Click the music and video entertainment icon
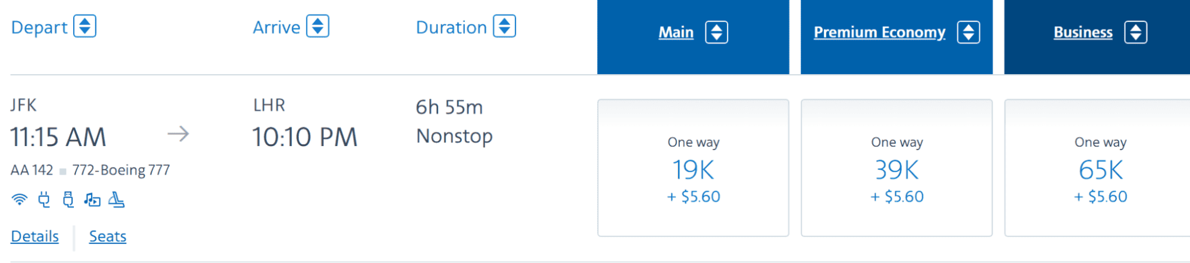 pyautogui.click(x=92, y=199)
